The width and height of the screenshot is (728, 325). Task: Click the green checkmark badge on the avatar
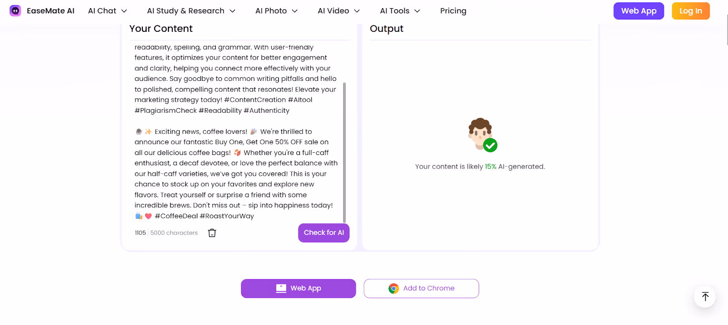click(490, 145)
